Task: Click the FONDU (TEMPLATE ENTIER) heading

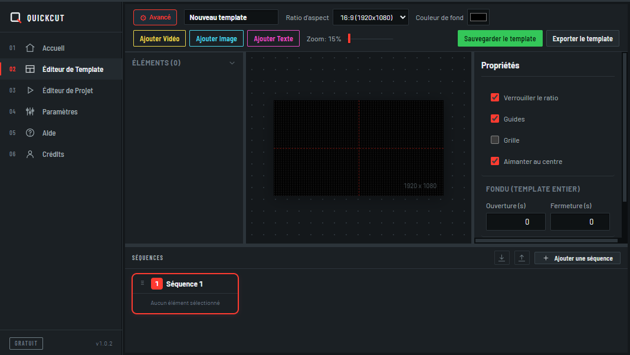Action: [533, 189]
